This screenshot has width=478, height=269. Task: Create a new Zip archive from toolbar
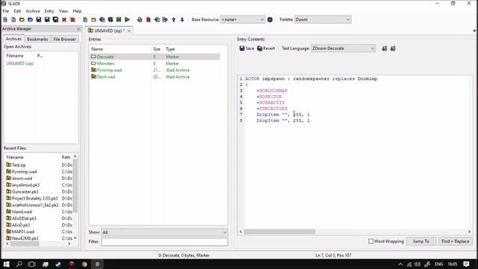coord(13,19)
